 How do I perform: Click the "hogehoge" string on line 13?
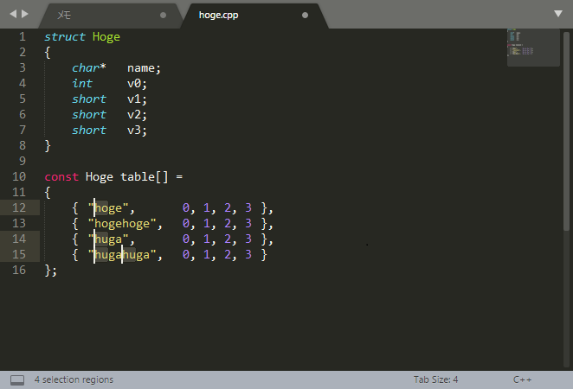(122, 224)
